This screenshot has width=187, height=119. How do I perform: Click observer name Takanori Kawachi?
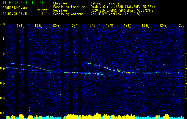(105, 3)
